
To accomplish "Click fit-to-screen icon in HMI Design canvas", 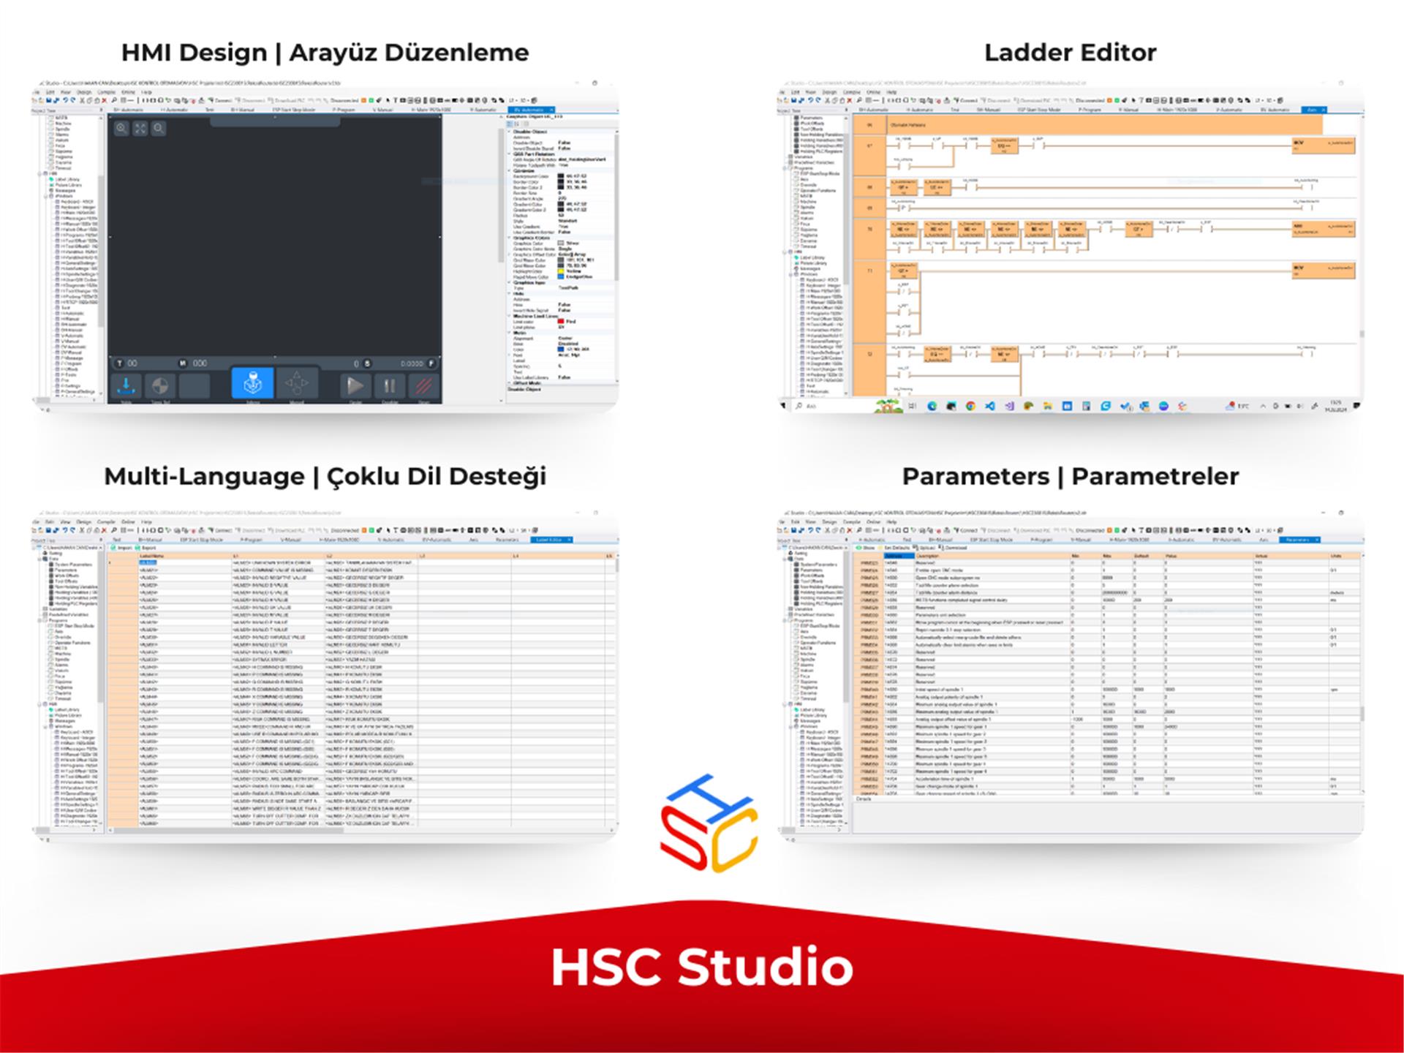I will (140, 128).
